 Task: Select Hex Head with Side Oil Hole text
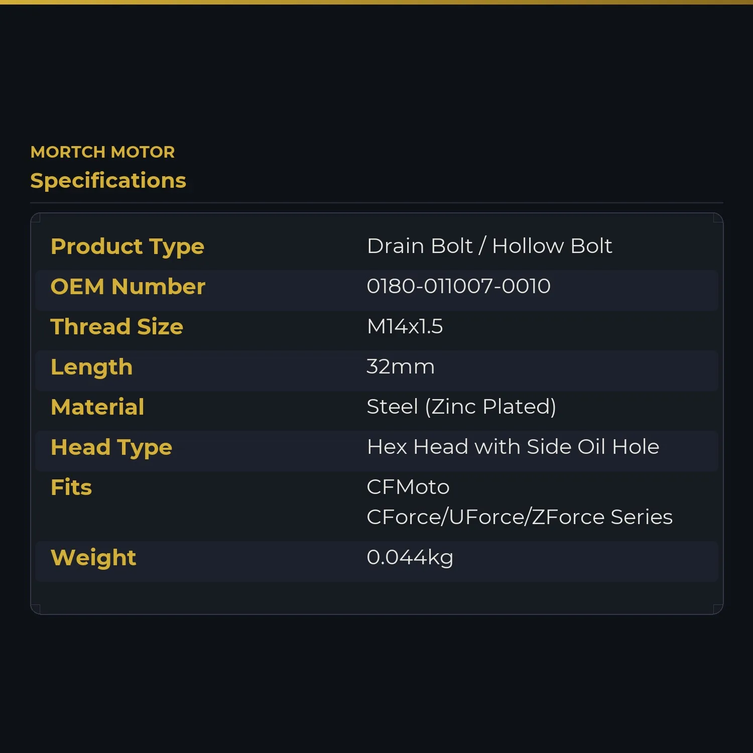point(513,447)
